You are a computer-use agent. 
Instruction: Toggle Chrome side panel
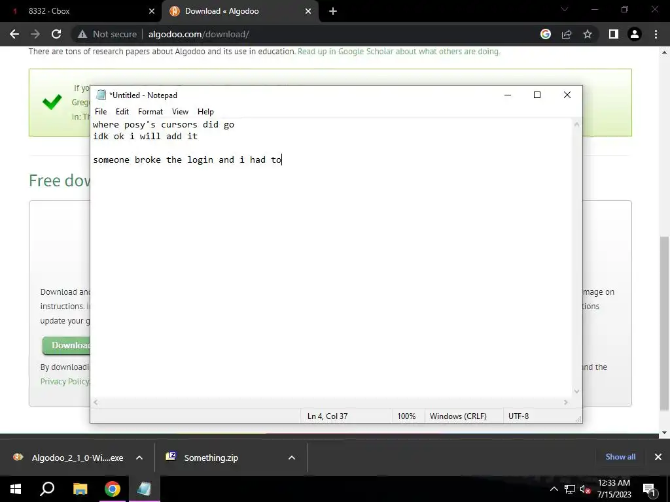[614, 34]
